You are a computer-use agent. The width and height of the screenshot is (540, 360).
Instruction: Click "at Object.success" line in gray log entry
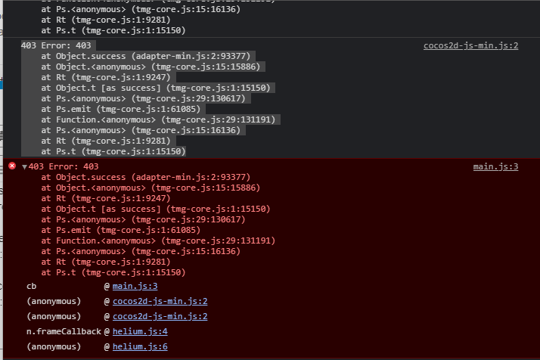pos(146,56)
